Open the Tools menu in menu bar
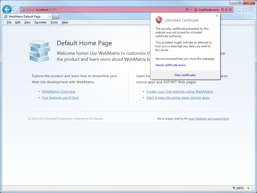 tap(54, 22)
